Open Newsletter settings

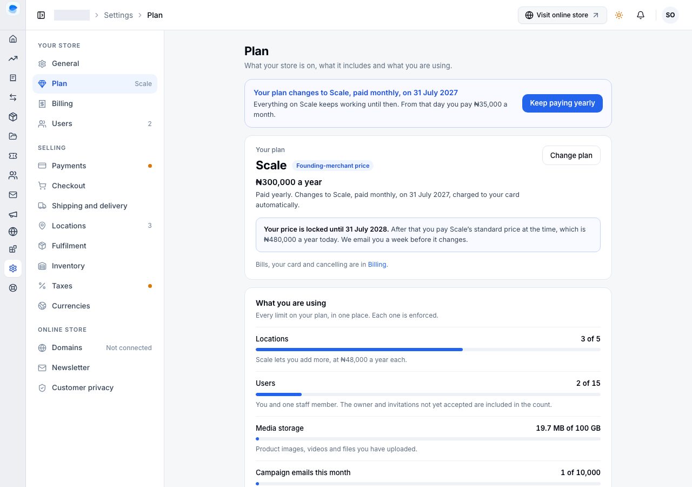tap(95, 368)
